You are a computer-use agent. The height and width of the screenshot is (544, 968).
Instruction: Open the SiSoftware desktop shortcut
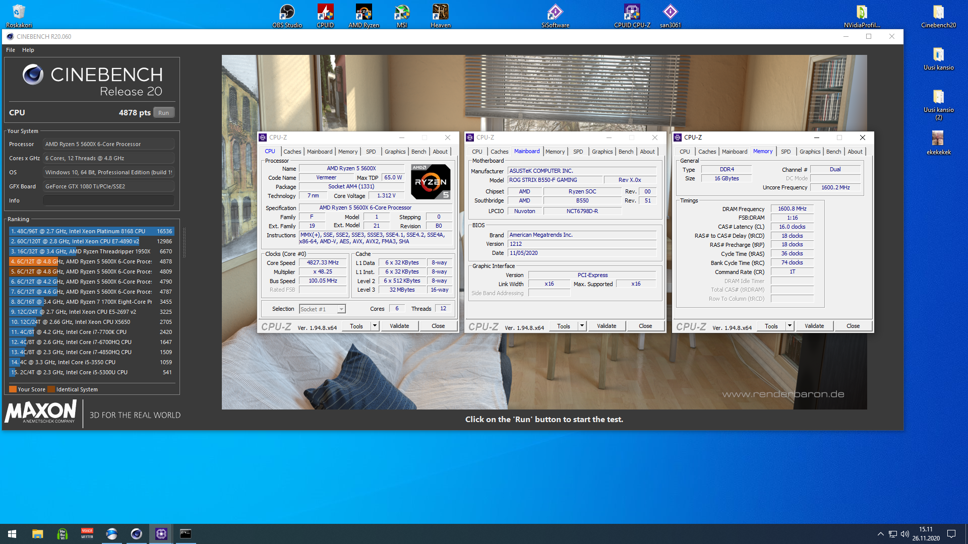click(x=555, y=16)
